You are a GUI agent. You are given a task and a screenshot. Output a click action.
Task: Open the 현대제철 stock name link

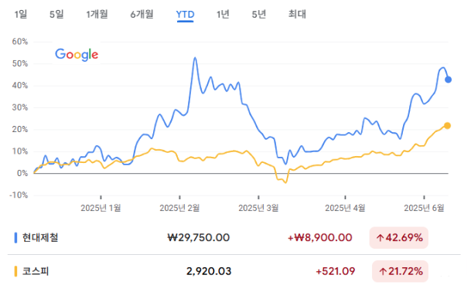(40, 238)
